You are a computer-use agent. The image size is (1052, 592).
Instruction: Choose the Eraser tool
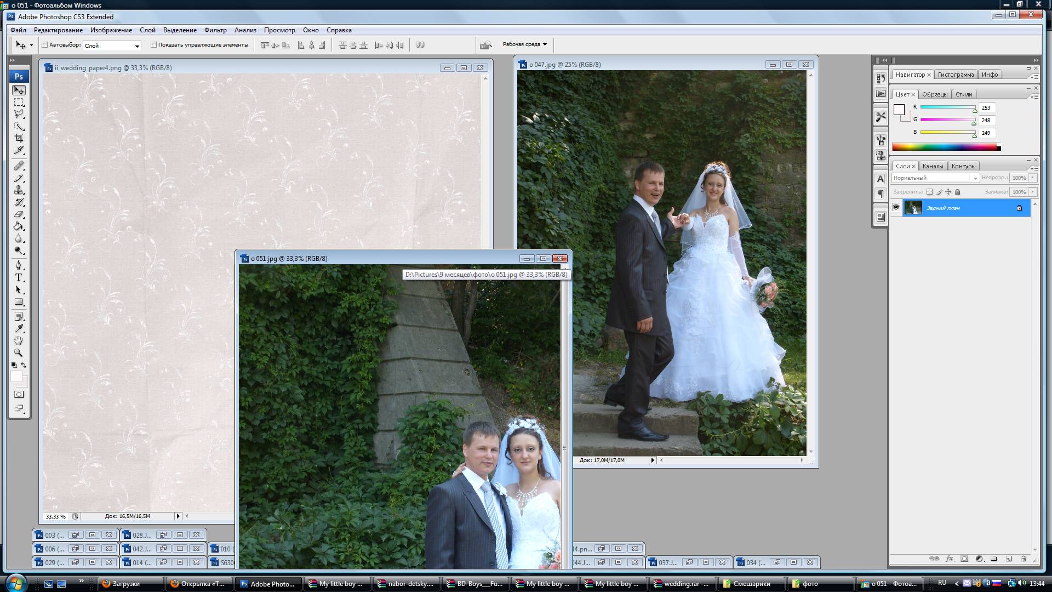click(x=19, y=214)
